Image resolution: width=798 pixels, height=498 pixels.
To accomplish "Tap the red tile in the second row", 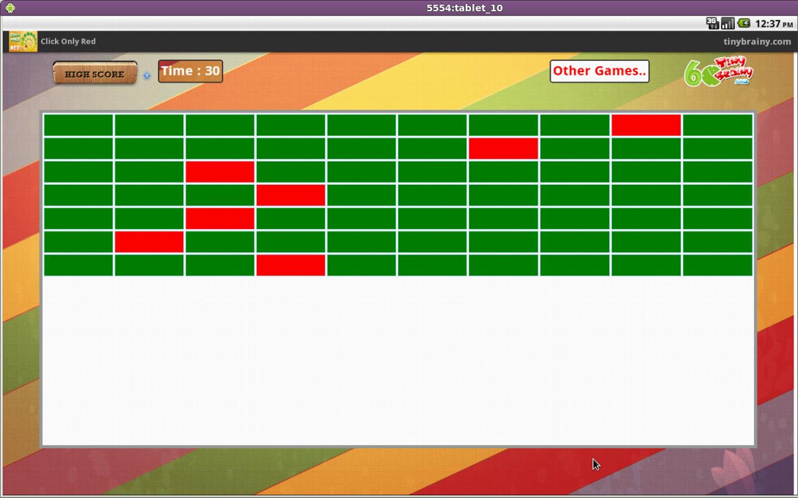I will 504,148.
